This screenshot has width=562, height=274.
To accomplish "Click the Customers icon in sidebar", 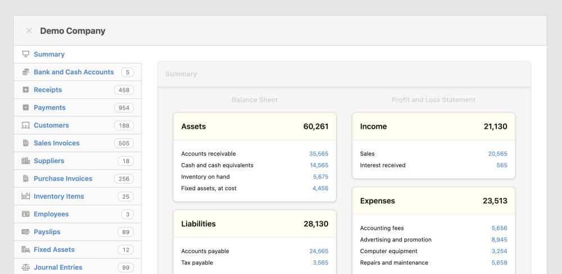I will [x=25, y=125].
